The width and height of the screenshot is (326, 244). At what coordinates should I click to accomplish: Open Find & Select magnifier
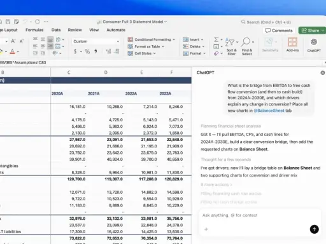click(x=247, y=46)
